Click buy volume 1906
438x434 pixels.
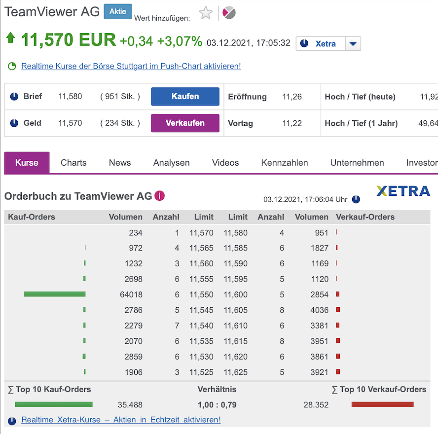point(134,372)
